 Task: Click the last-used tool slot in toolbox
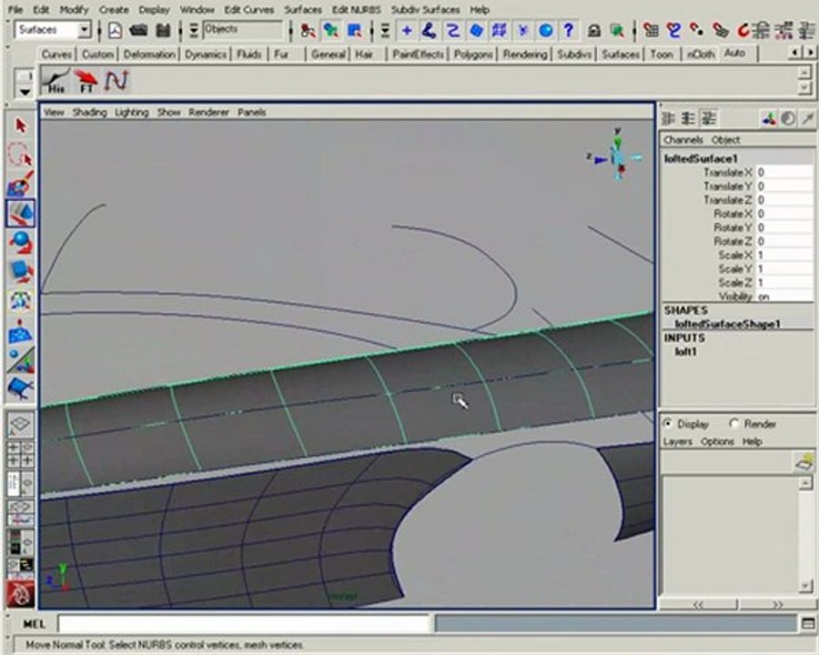pyautogui.click(x=21, y=388)
